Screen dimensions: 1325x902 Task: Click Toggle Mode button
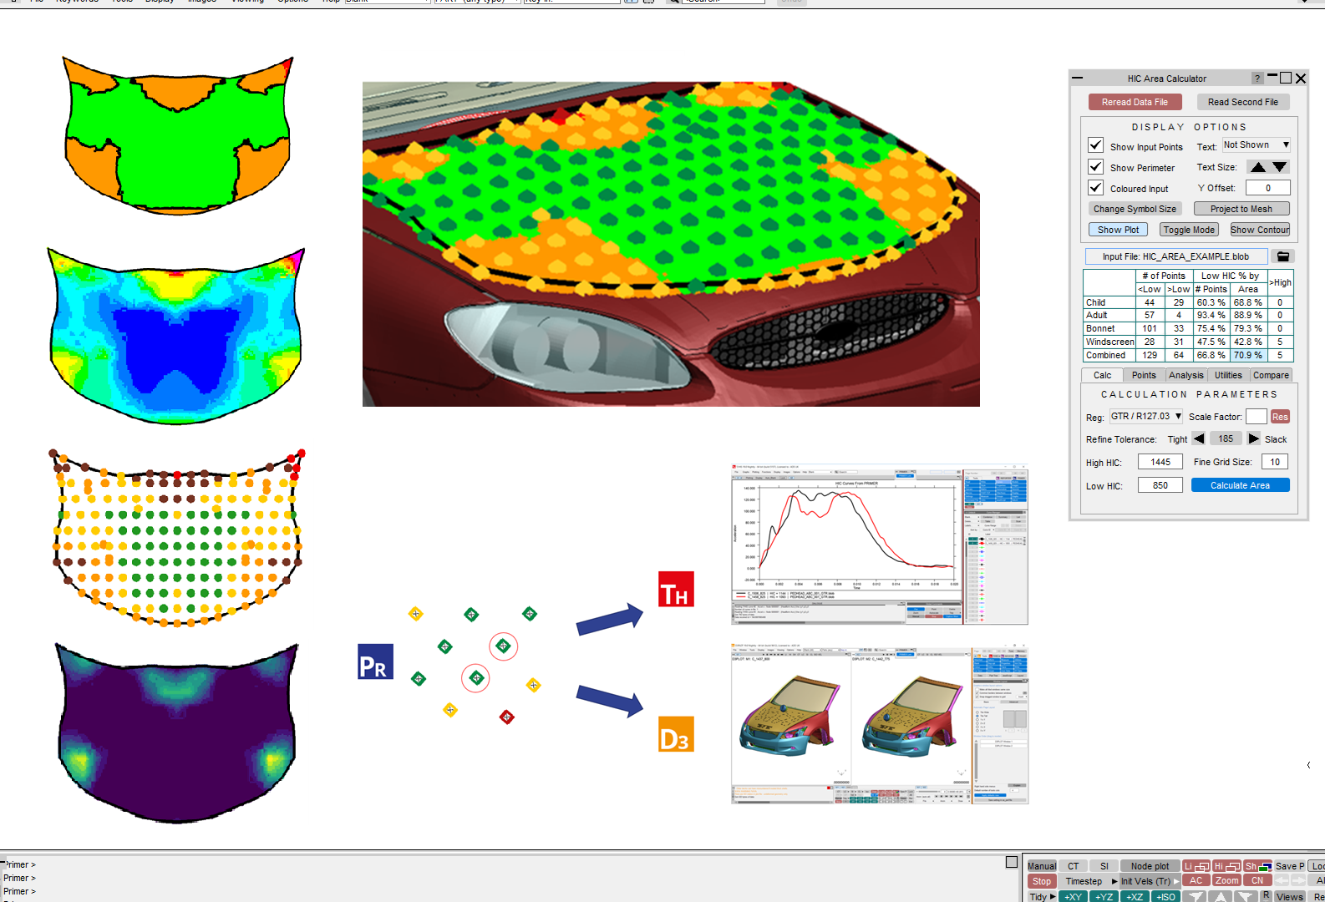pyautogui.click(x=1189, y=230)
